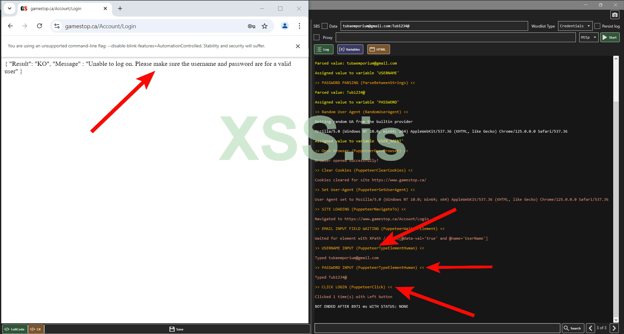624x334 pixels.
Task: Click the Search button below the log
Action: [x=573, y=328]
